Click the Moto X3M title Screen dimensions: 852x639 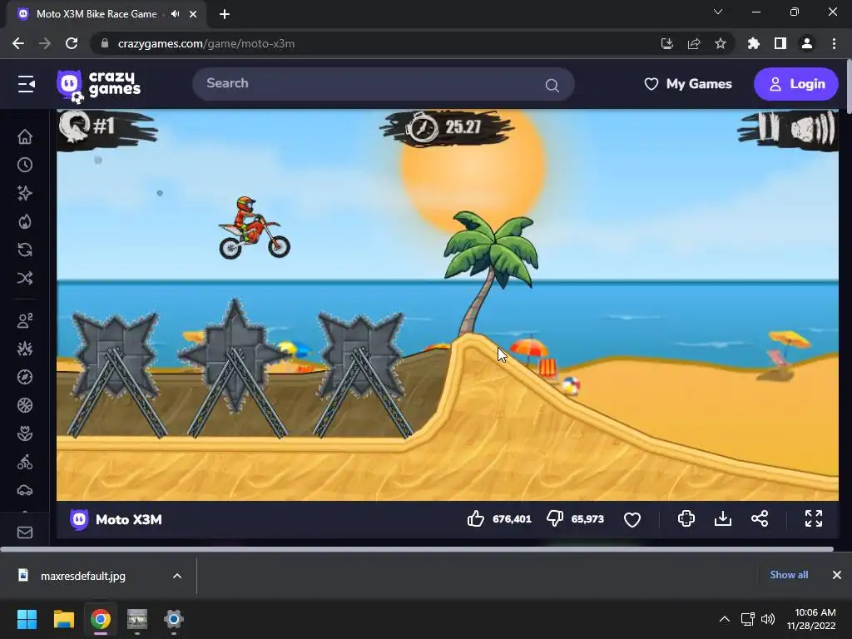click(x=129, y=520)
